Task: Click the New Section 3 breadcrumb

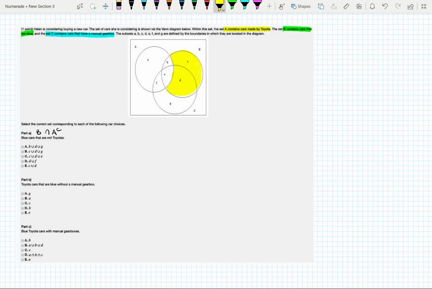Action: click(41, 6)
